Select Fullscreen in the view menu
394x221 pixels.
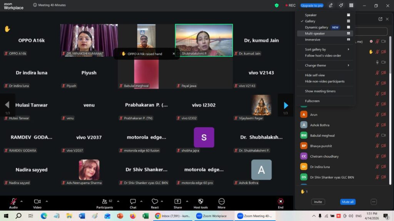pyautogui.click(x=312, y=101)
